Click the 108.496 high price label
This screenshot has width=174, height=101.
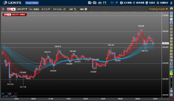click(x=141, y=26)
